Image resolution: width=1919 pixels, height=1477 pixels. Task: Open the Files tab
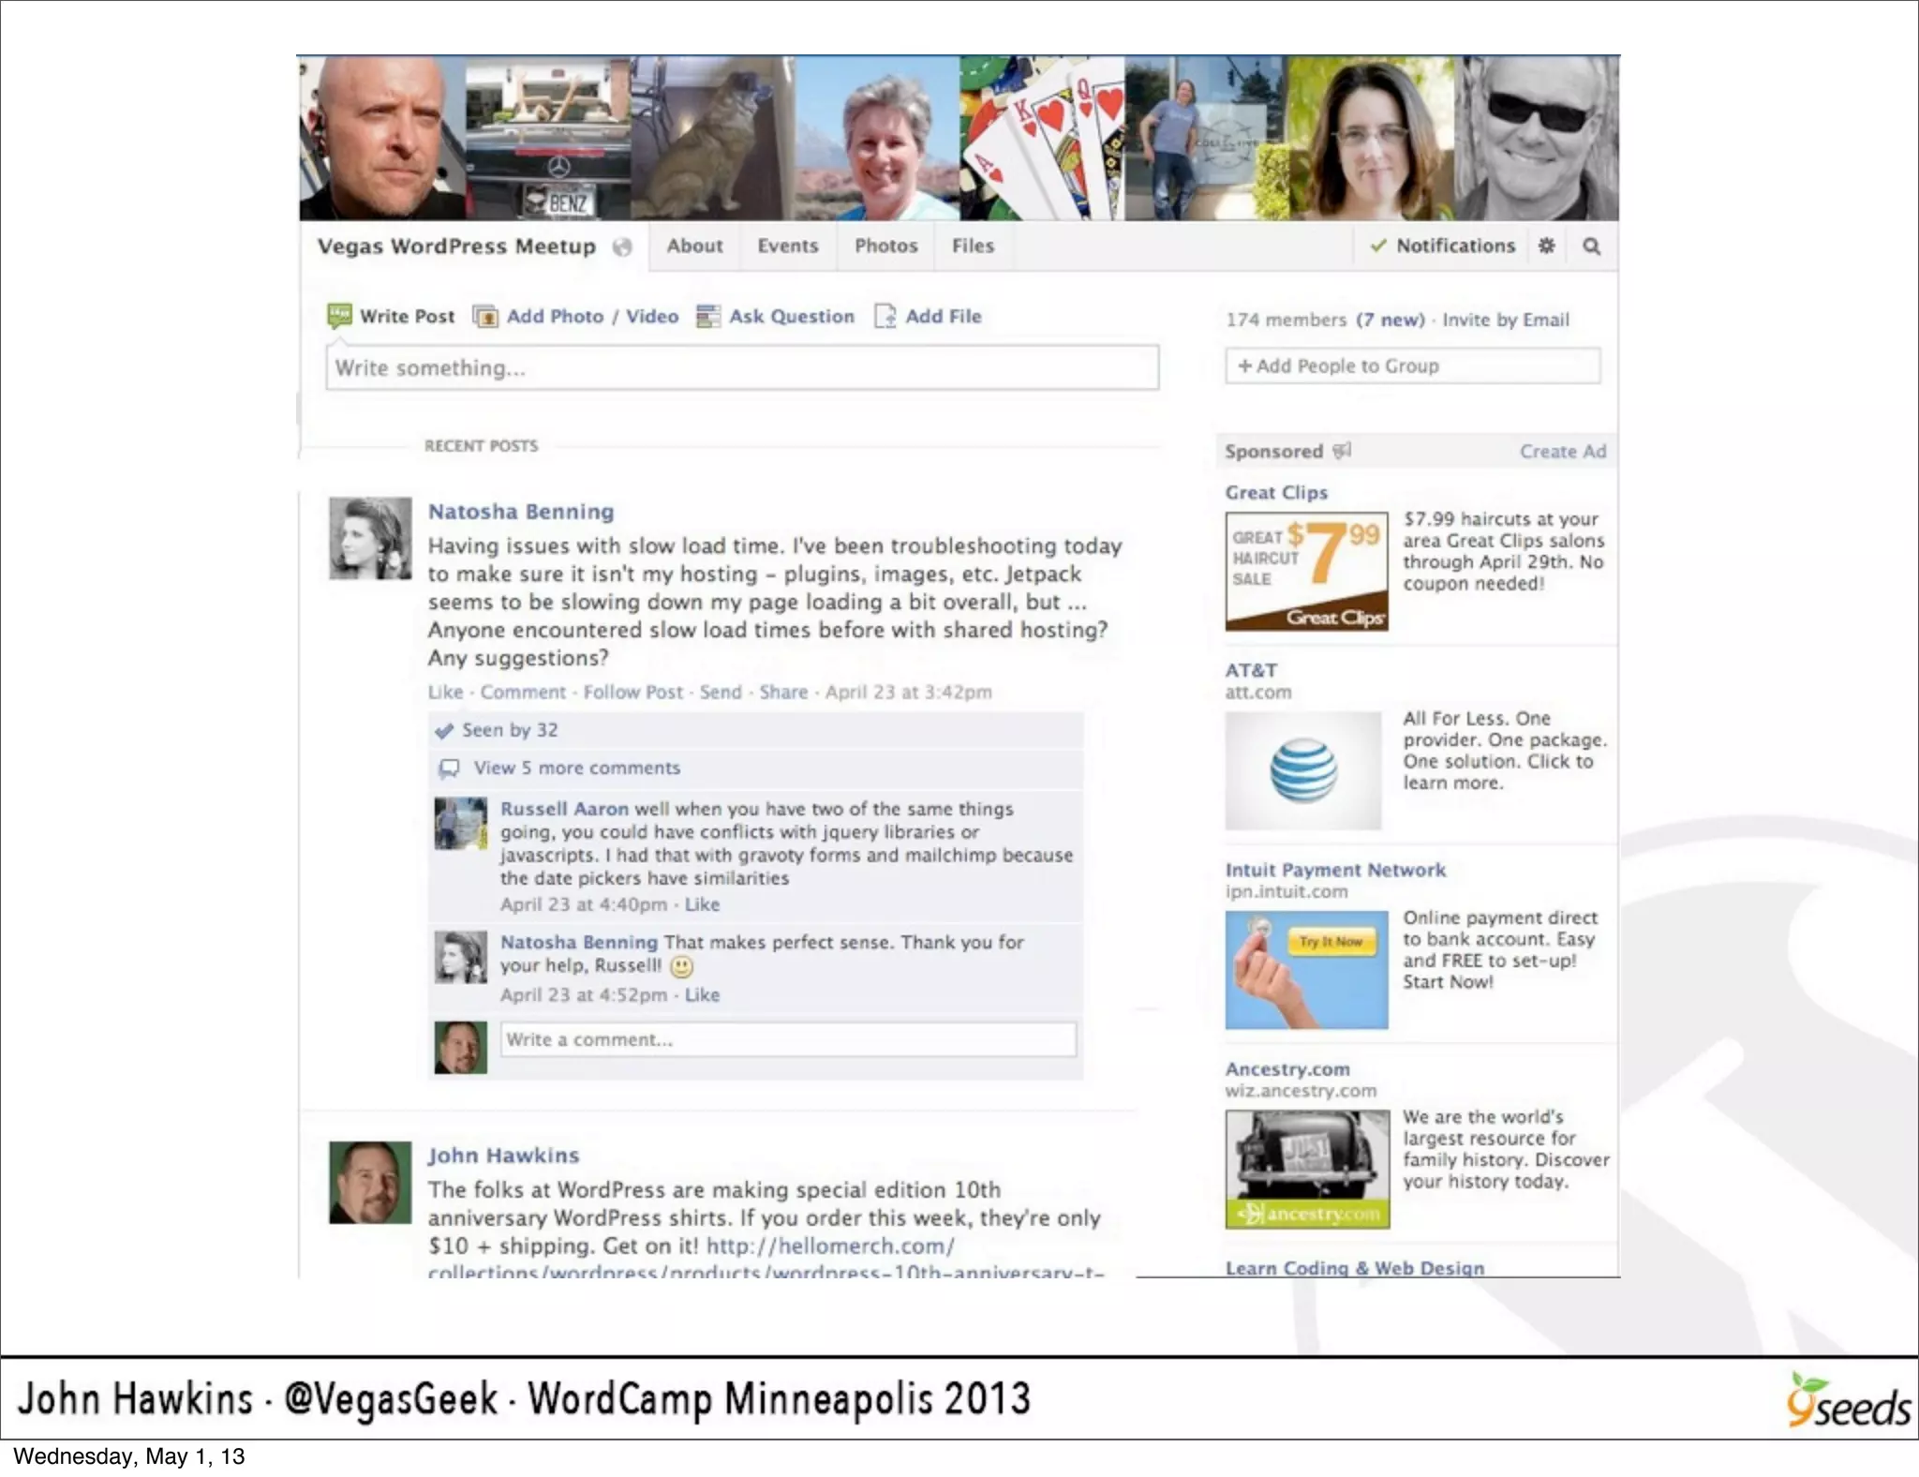click(973, 246)
